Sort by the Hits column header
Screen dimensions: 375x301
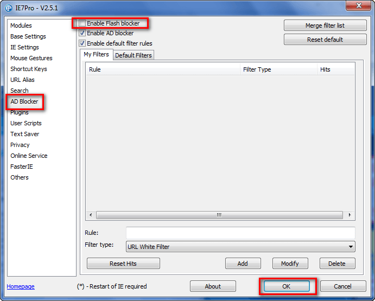[x=335, y=69]
